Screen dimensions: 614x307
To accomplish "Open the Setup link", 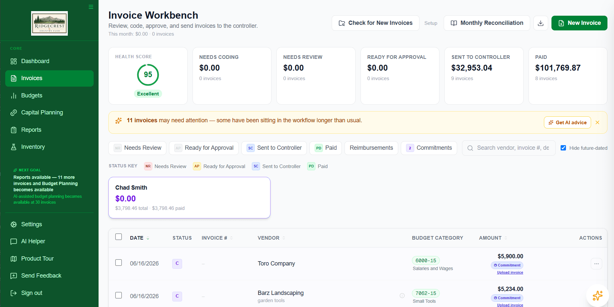I will [431, 23].
